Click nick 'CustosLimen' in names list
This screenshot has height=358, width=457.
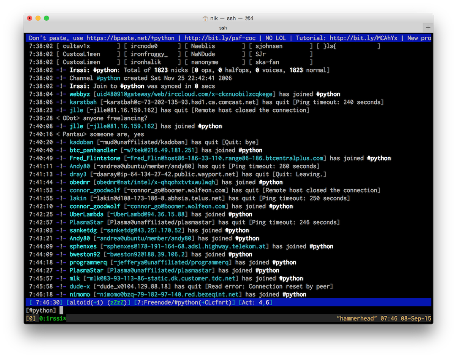(82, 62)
